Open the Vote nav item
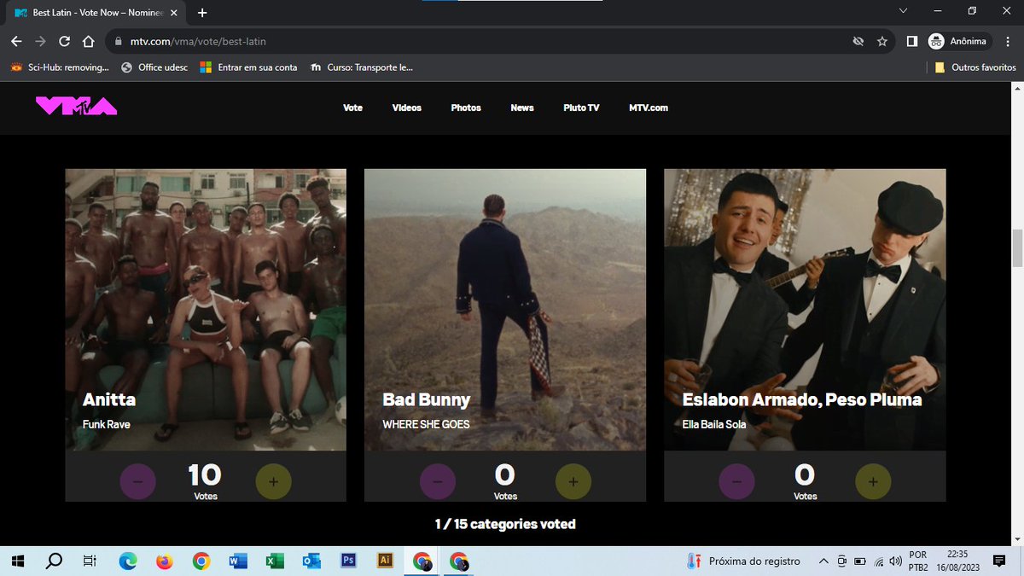This screenshot has width=1024, height=576. click(x=352, y=108)
